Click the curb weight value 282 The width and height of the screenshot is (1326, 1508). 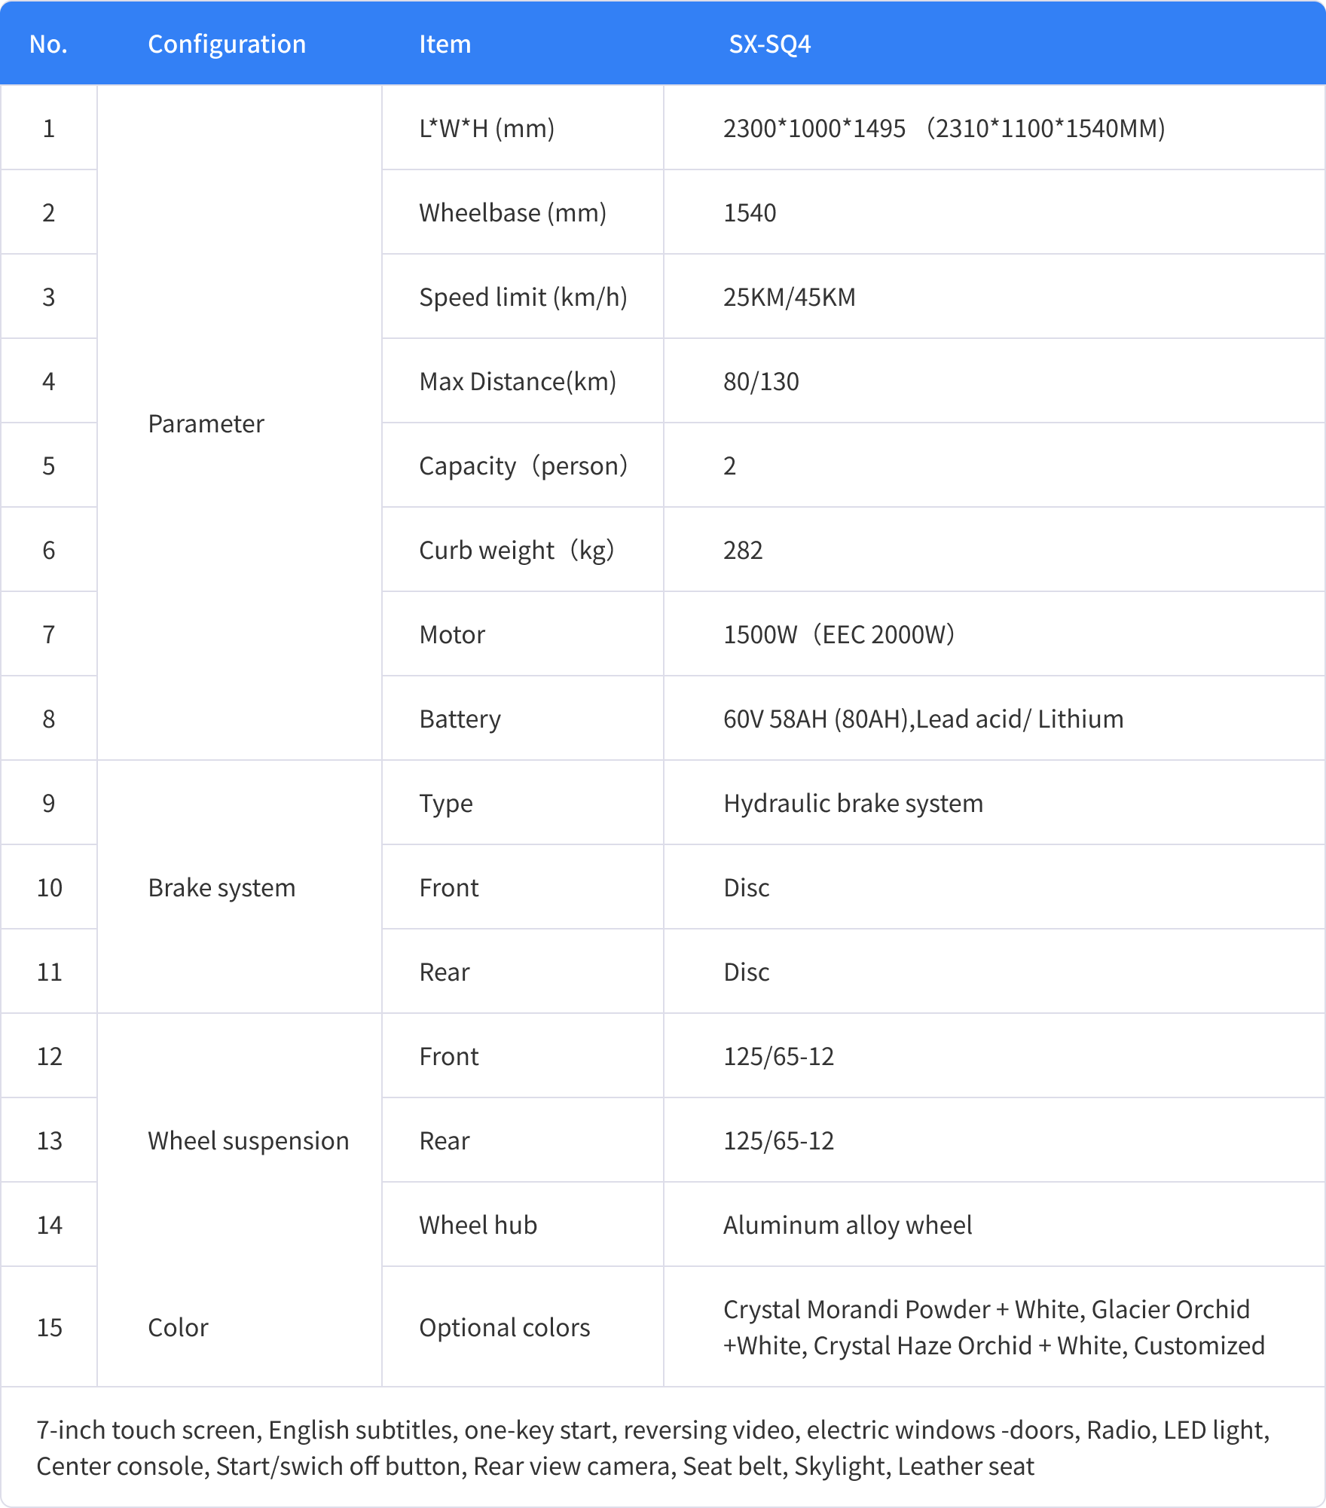[743, 551]
